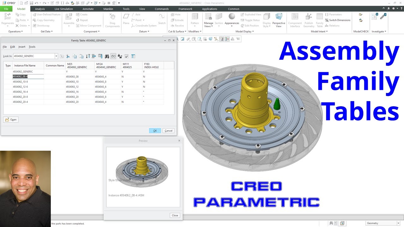The width and height of the screenshot is (404, 227).
Task: Click the binoculars find icon in Family Table
Action: tap(107, 56)
